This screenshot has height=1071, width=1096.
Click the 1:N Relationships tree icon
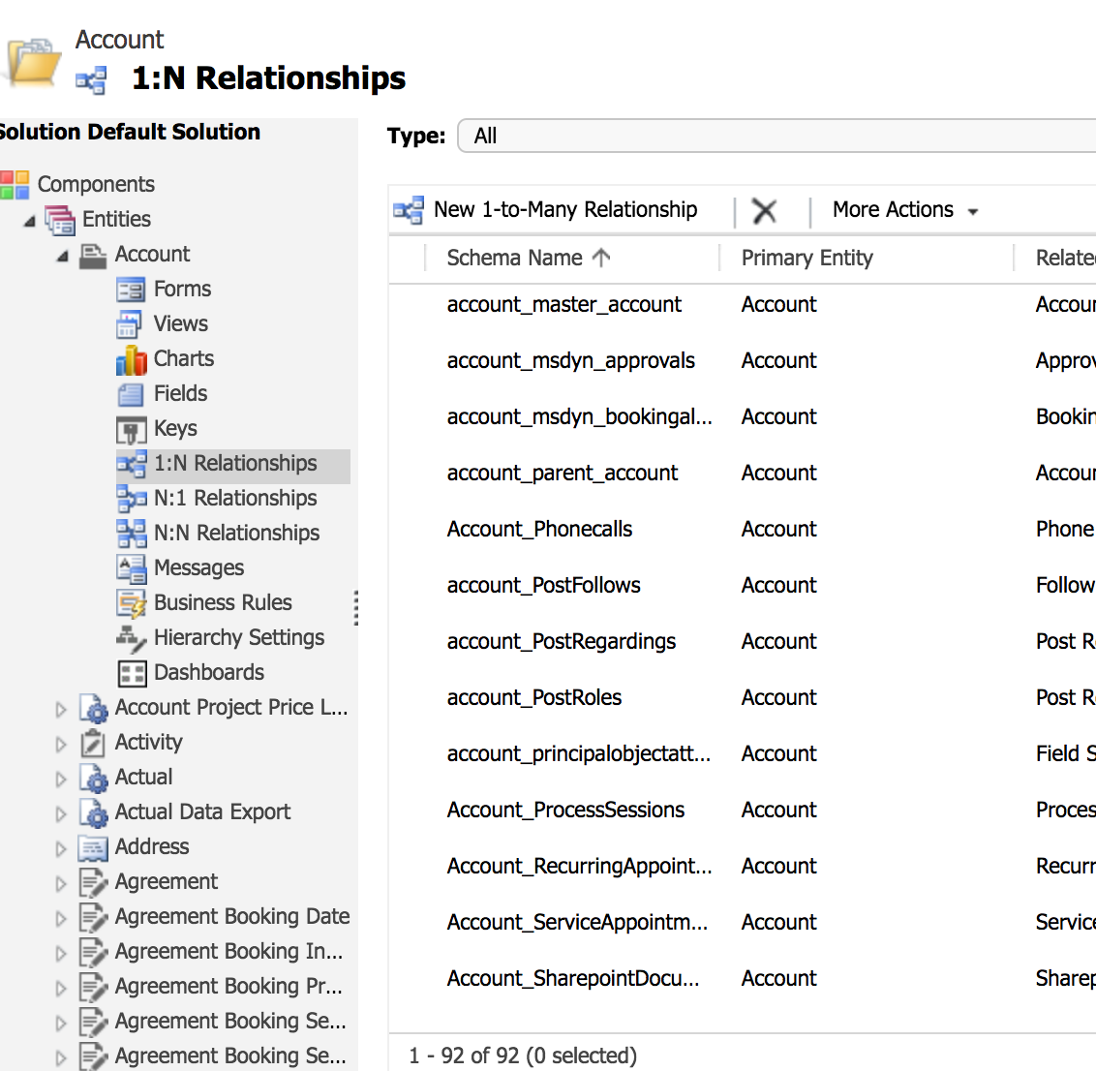point(132,464)
